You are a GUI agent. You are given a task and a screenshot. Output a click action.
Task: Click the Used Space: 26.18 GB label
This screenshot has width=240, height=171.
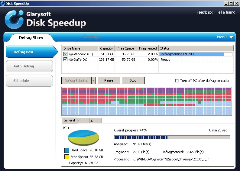(87, 150)
